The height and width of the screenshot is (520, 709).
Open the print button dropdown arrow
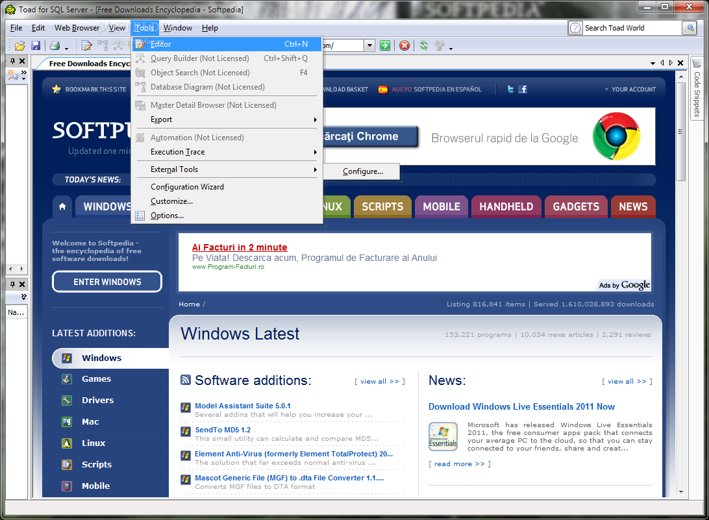click(66, 48)
